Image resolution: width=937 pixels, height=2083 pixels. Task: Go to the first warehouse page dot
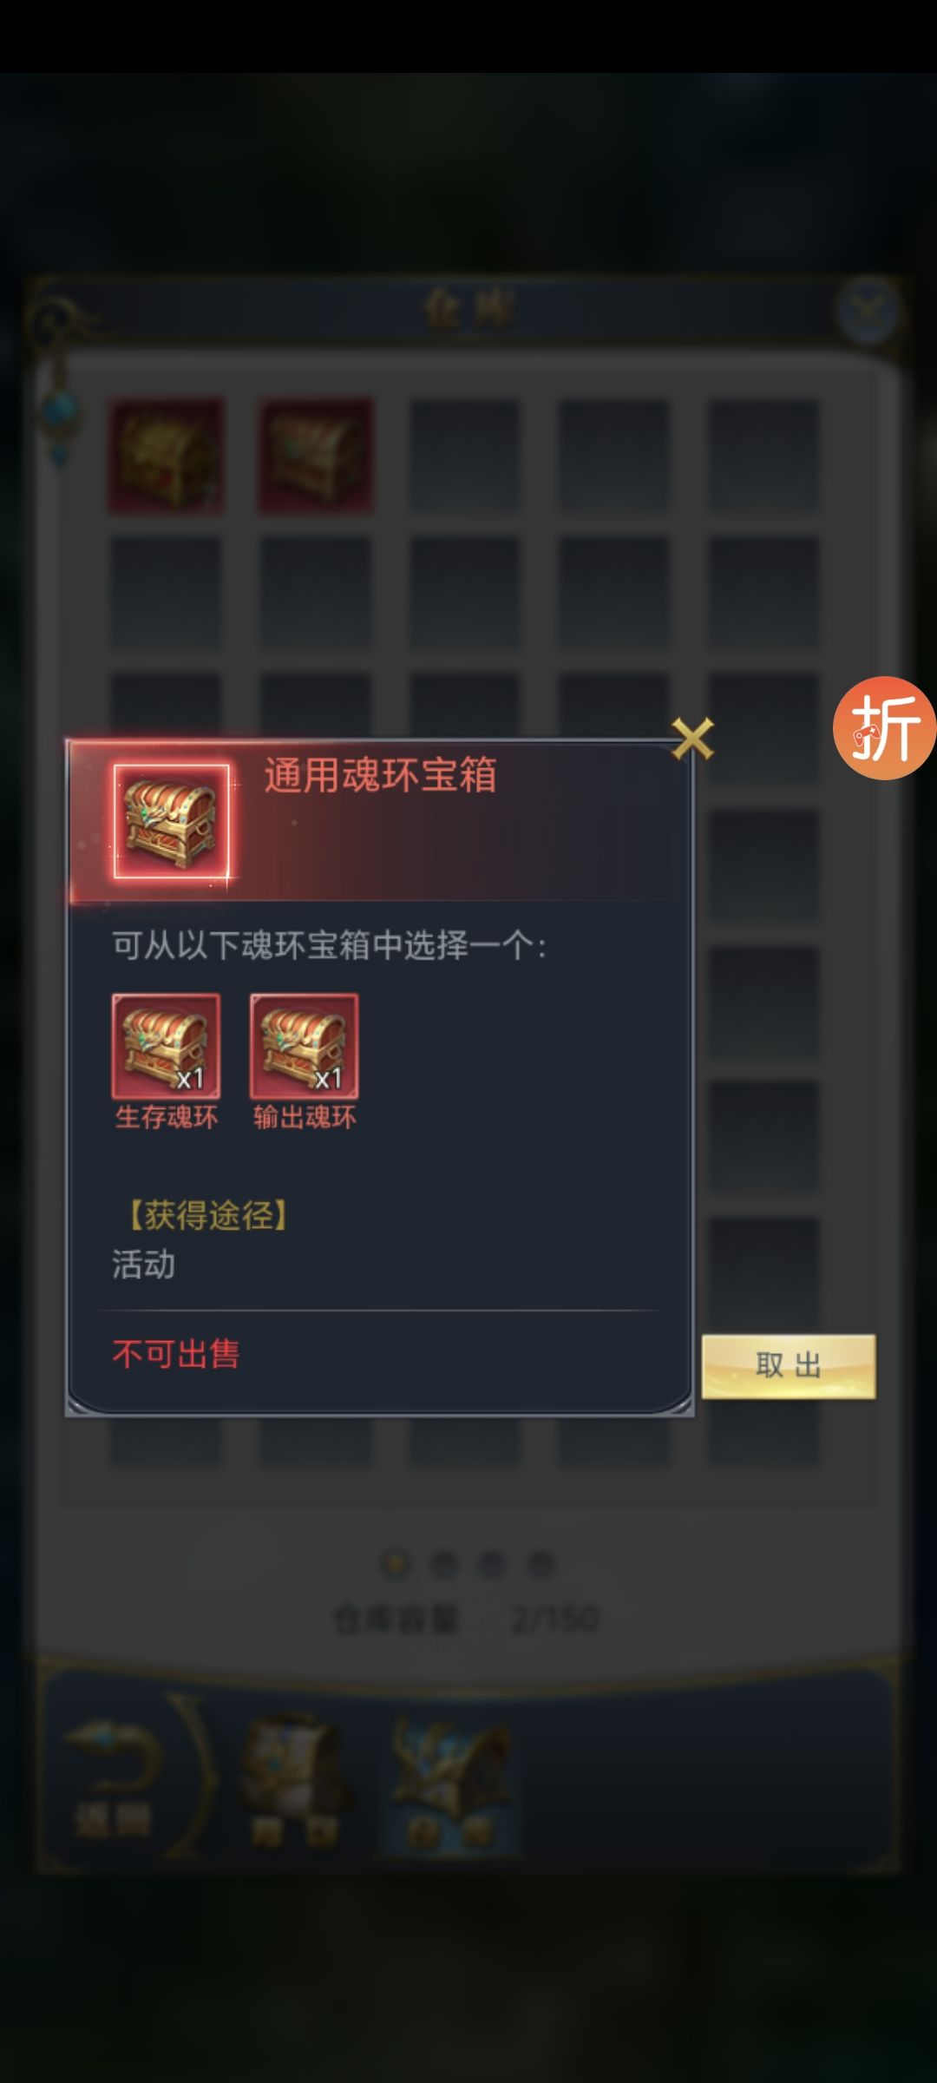[x=396, y=1565]
